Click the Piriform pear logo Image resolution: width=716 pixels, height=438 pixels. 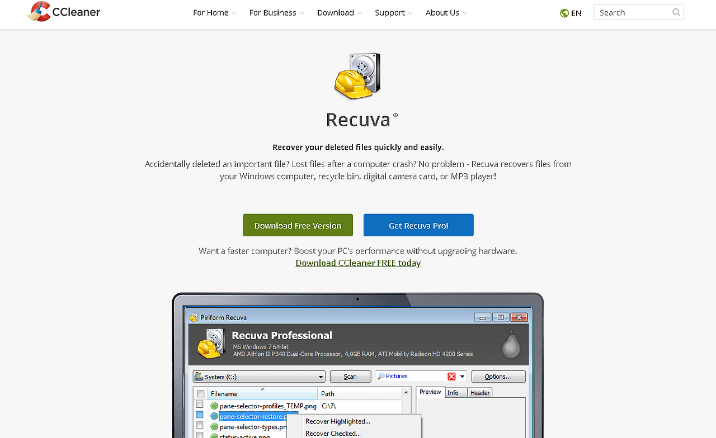(510, 344)
